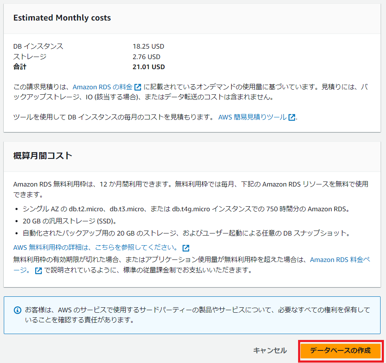Open the AWS 簡易見積りツール link
The width and height of the screenshot is (386, 363).
point(252,117)
